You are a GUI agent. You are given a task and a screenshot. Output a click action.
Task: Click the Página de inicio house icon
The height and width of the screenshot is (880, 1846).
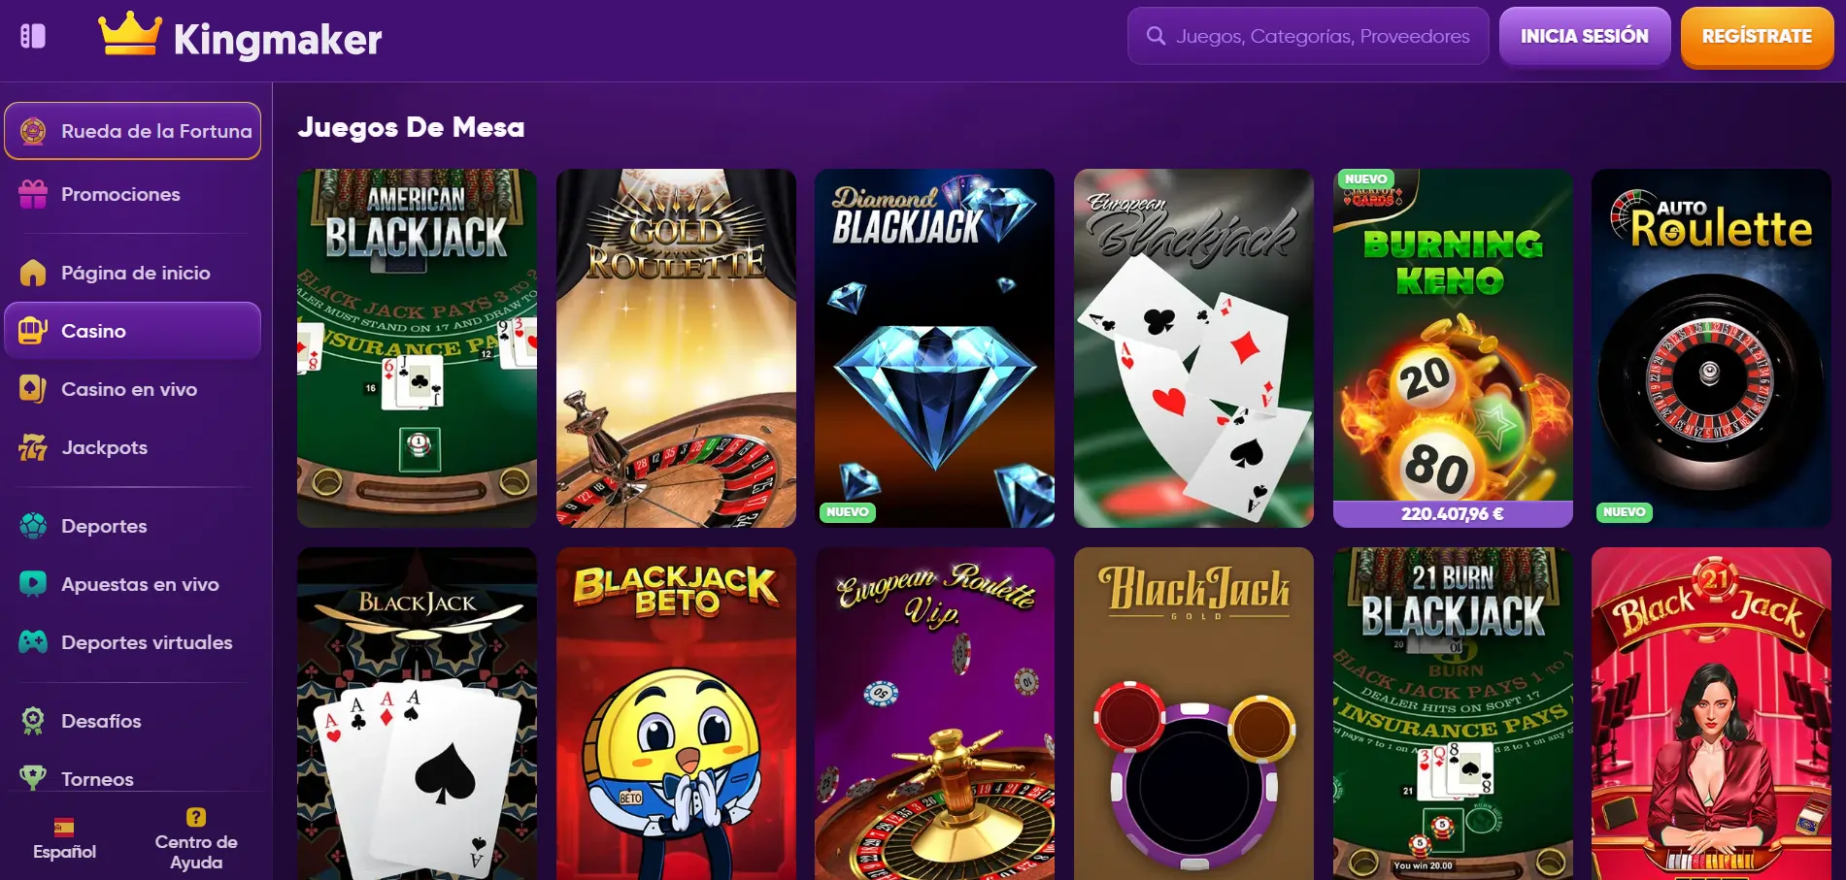[33, 273]
